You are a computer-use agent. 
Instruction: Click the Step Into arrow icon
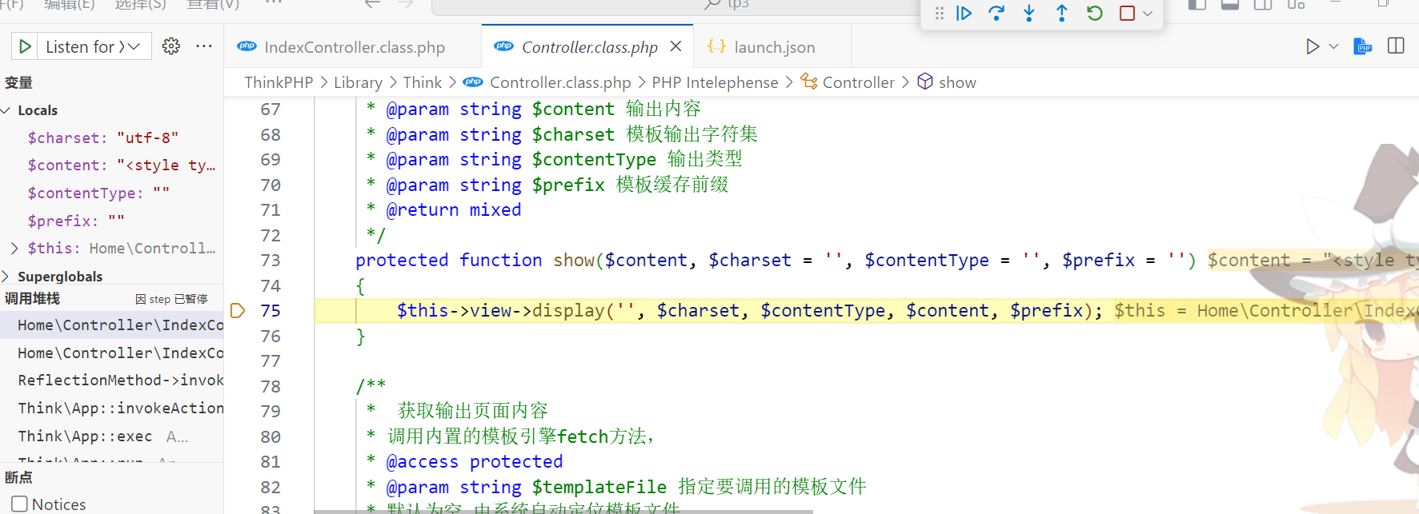(1029, 13)
